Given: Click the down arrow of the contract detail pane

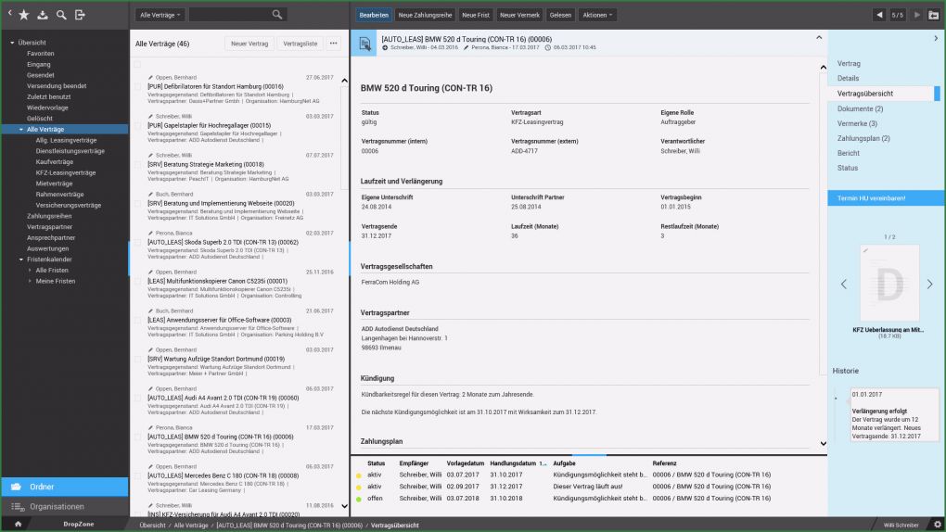Looking at the screenshot, I should tap(823, 443).
